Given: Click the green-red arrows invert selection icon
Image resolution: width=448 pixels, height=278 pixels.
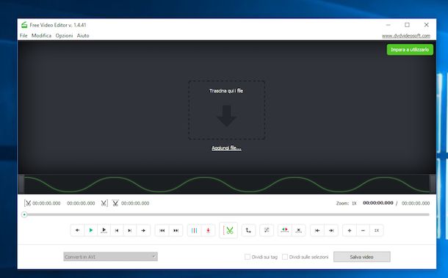Looking at the screenshot, I should point(285,230).
